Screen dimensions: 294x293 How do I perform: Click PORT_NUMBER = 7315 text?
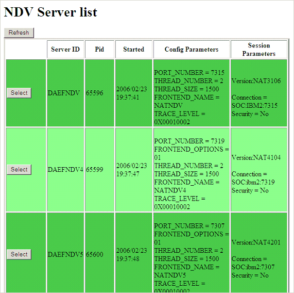click(x=189, y=73)
